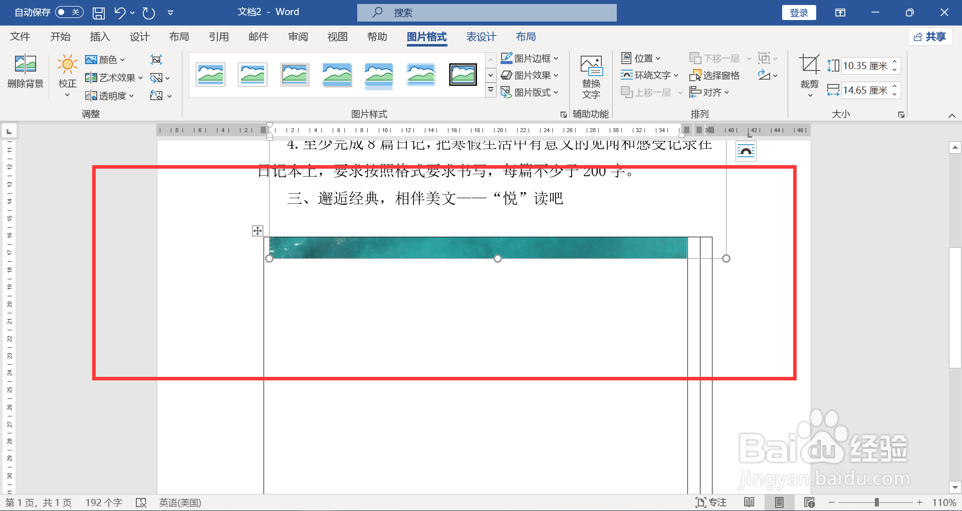Image resolution: width=962 pixels, height=511 pixels.
Task: Click inside the 搜索 search box
Action: [486, 12]
